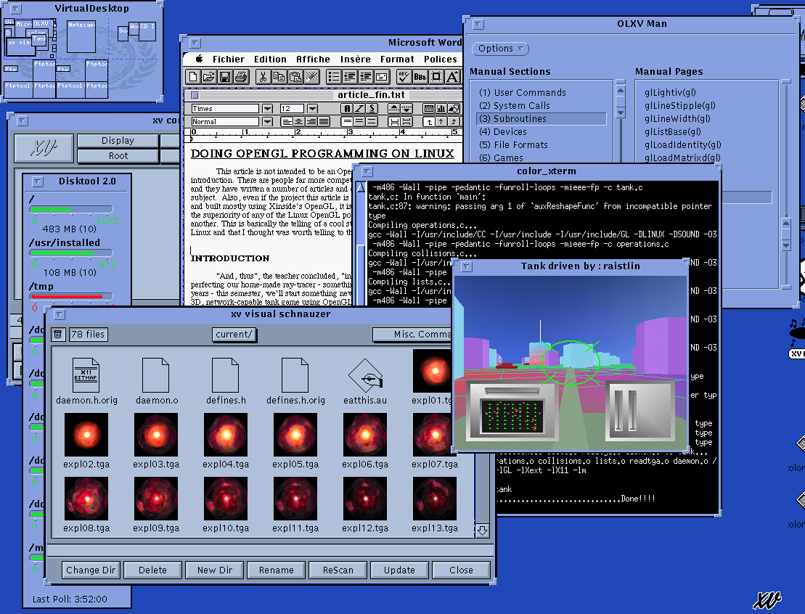
Task: Click the bulleted list icon
Action: pyautogui.click(x=334, y=77)
